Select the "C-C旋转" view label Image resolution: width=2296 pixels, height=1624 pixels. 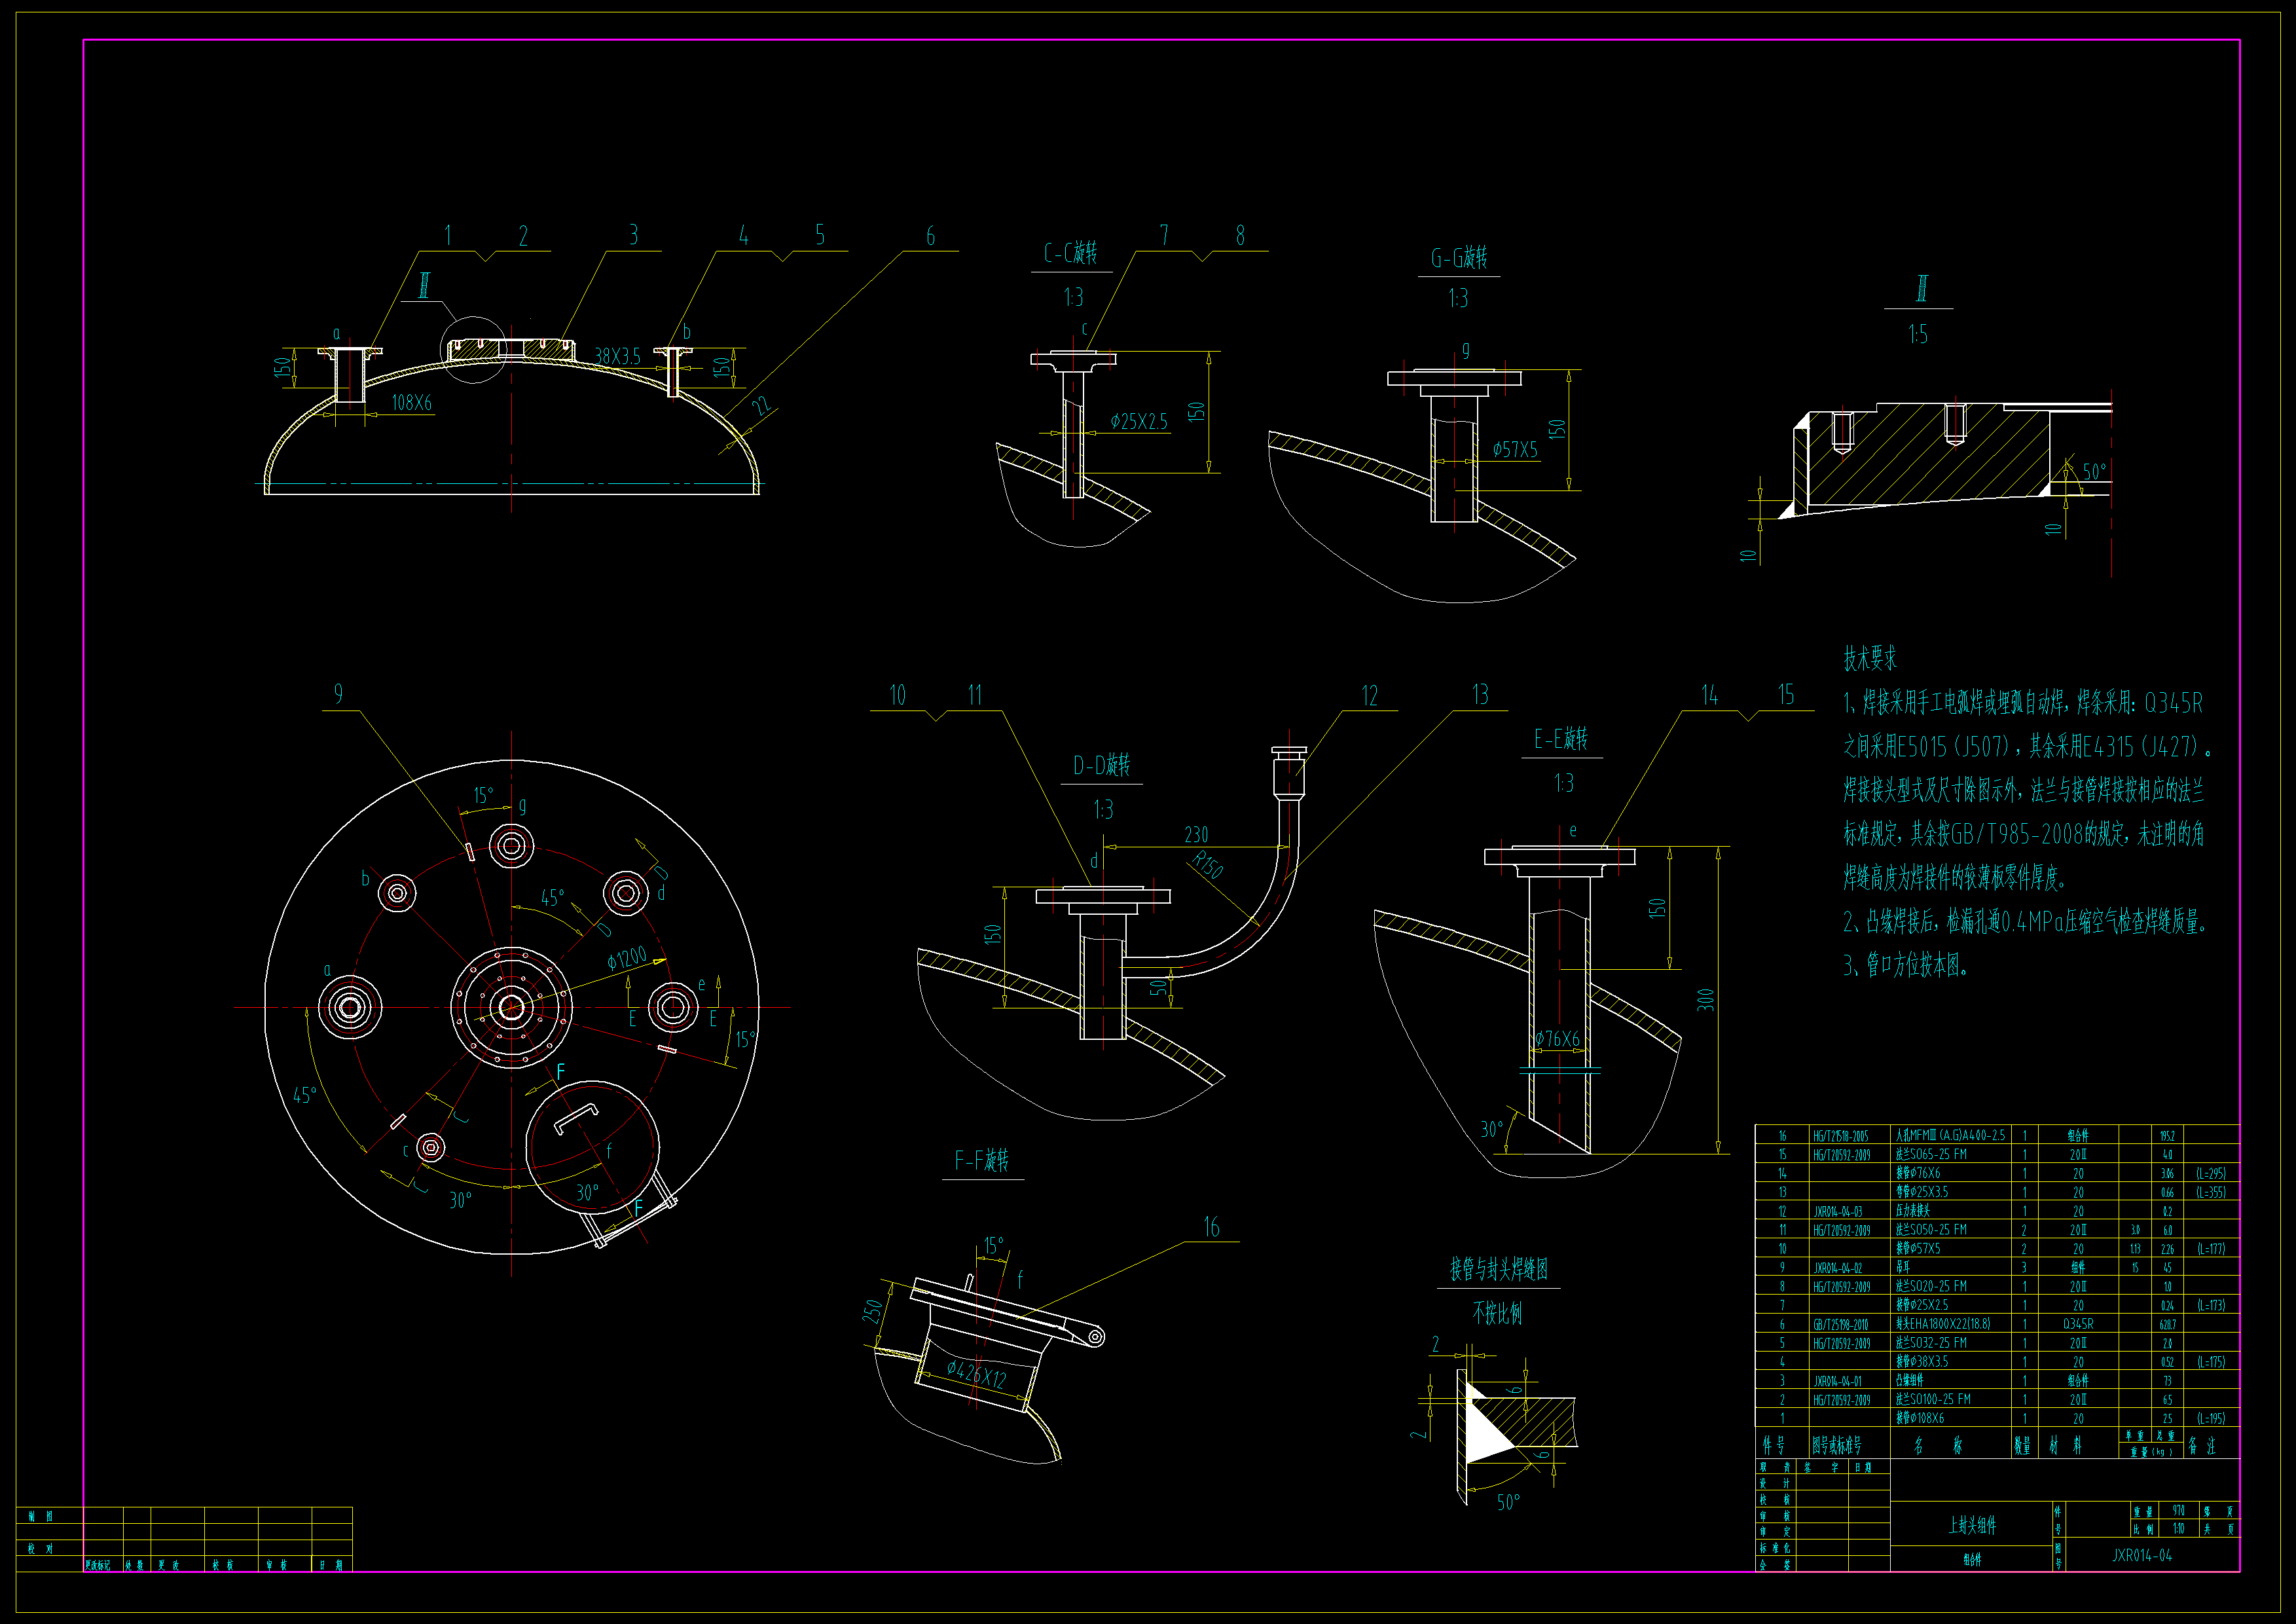point(1071,253)
